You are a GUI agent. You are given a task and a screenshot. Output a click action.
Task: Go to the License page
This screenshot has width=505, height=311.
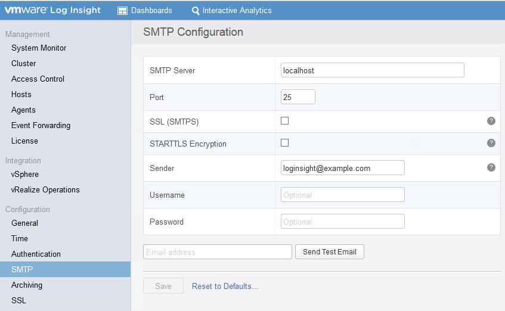point(24,141)
